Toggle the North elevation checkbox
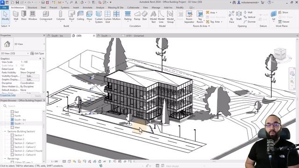 tap(12, 116)
